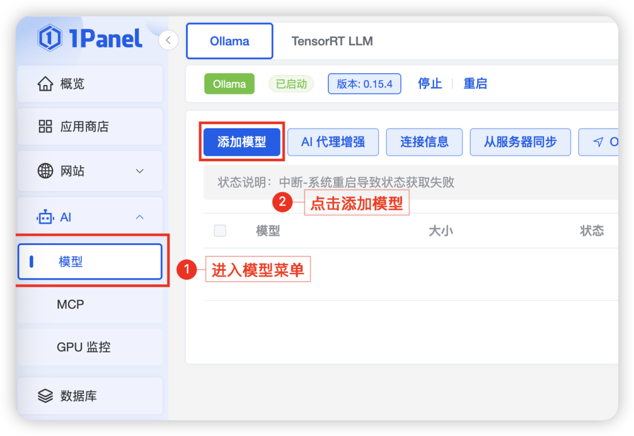
Task: Tick the select-all checkbox in the table header
Action: (x=220, y=230)
